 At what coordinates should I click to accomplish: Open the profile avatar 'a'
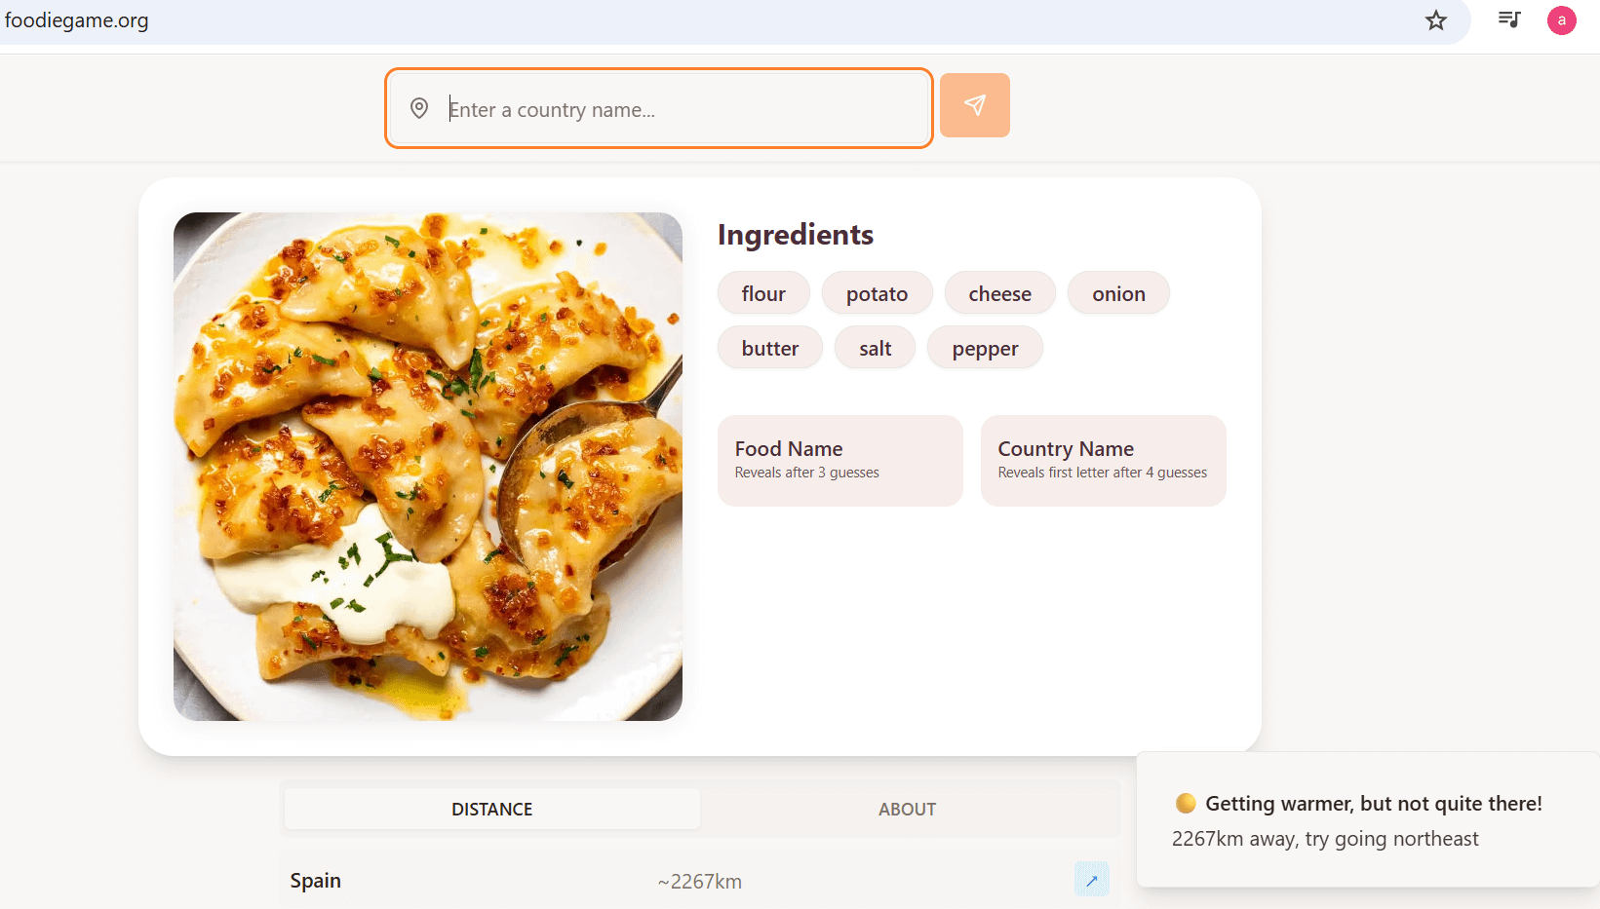tap(1561, 20)
